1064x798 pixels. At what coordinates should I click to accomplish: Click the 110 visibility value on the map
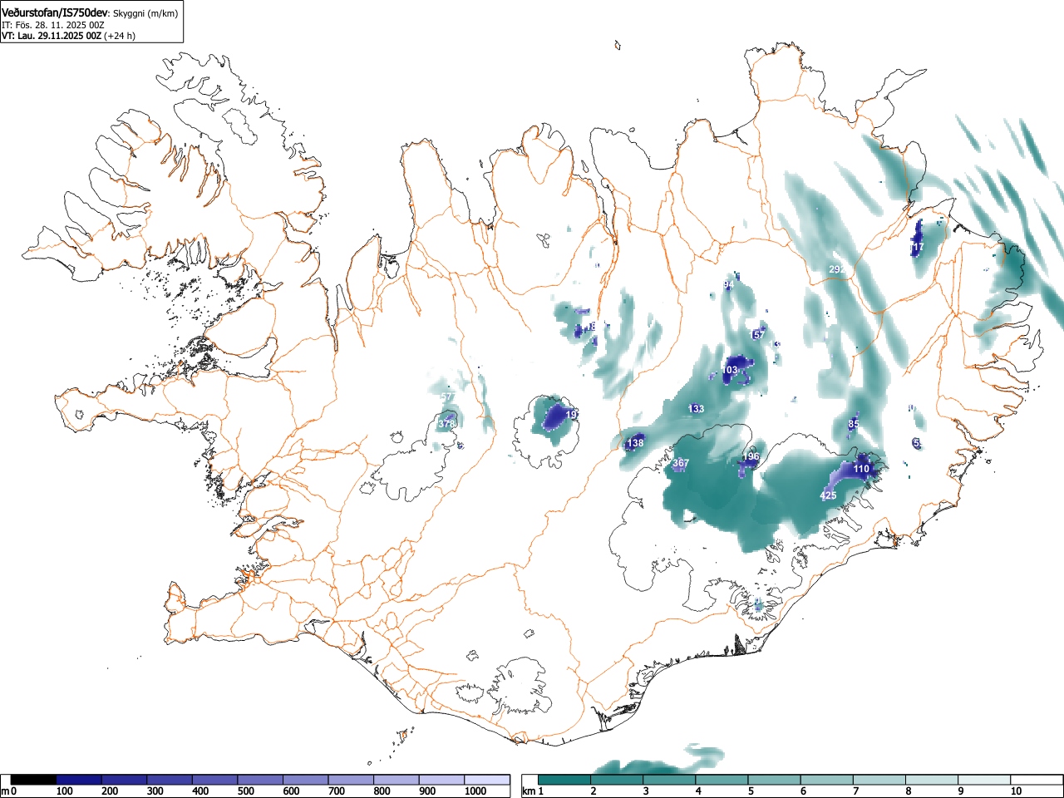(861, 470)
